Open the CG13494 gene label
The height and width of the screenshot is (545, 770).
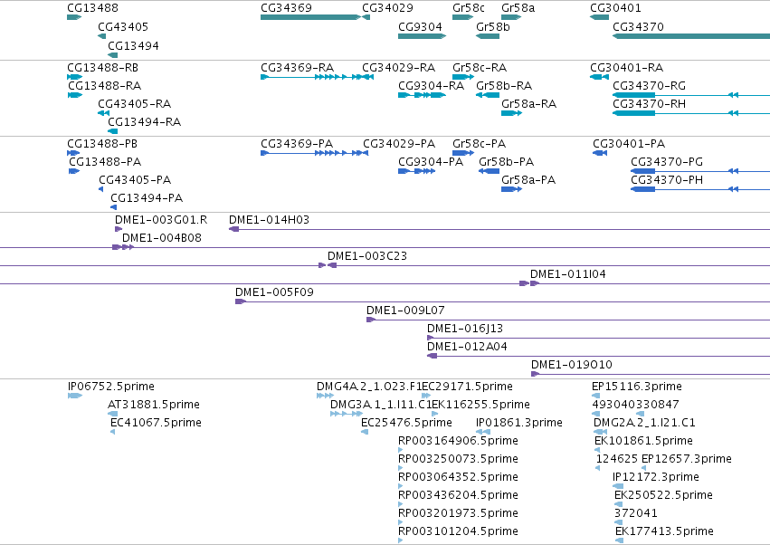[x=133, y=45]
